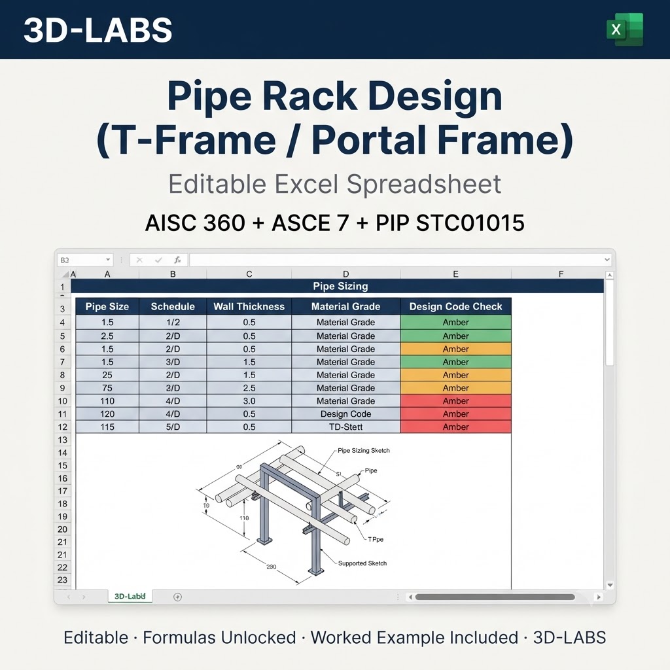Click the Wall Thickness header cell
Screen dimensions: 670x670
point(249,306)
